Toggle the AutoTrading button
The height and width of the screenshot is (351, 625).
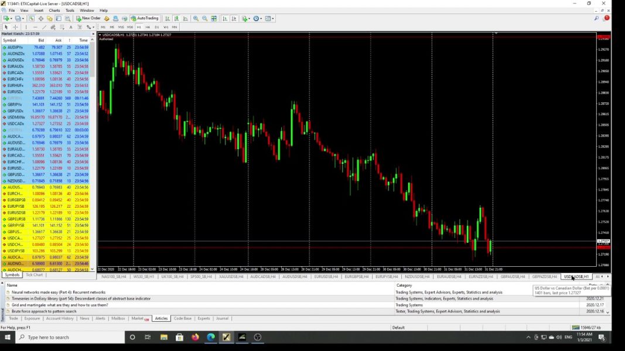pos(145,19)
